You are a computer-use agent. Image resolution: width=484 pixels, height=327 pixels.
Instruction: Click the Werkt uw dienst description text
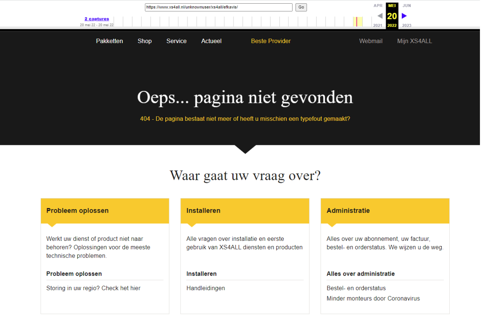(98, 247)
